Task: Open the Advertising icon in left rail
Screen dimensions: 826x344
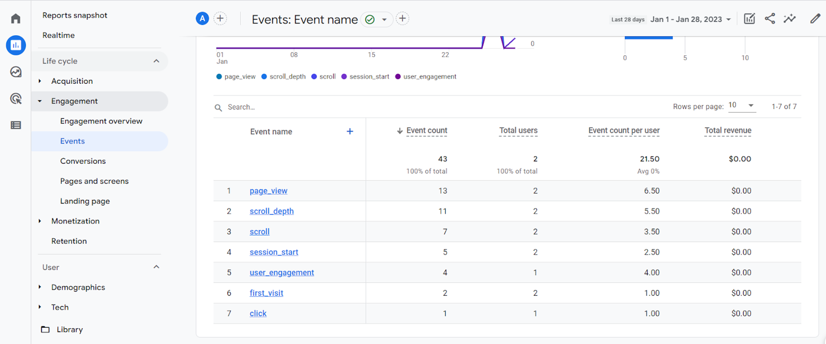Action: (x=15, y=99)
